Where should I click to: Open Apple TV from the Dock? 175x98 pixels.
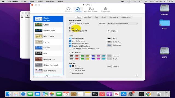(95, 94)
